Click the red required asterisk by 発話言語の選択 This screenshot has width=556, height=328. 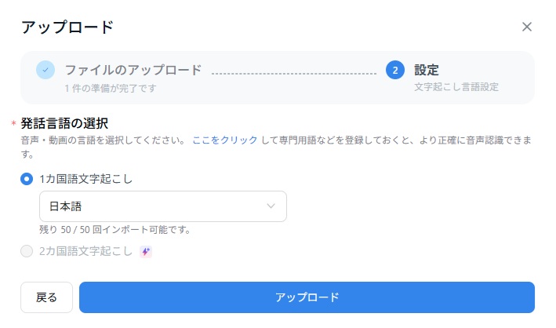(x=13, y=124)
